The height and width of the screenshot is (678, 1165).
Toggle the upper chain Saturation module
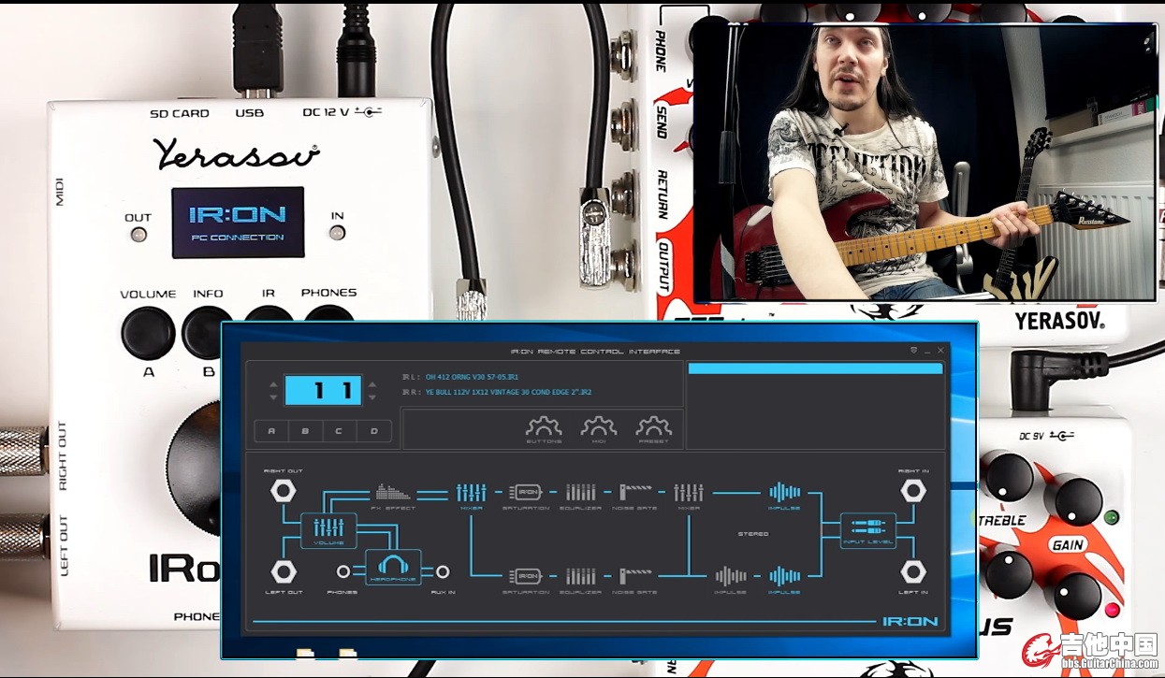[x=526, y=492]
